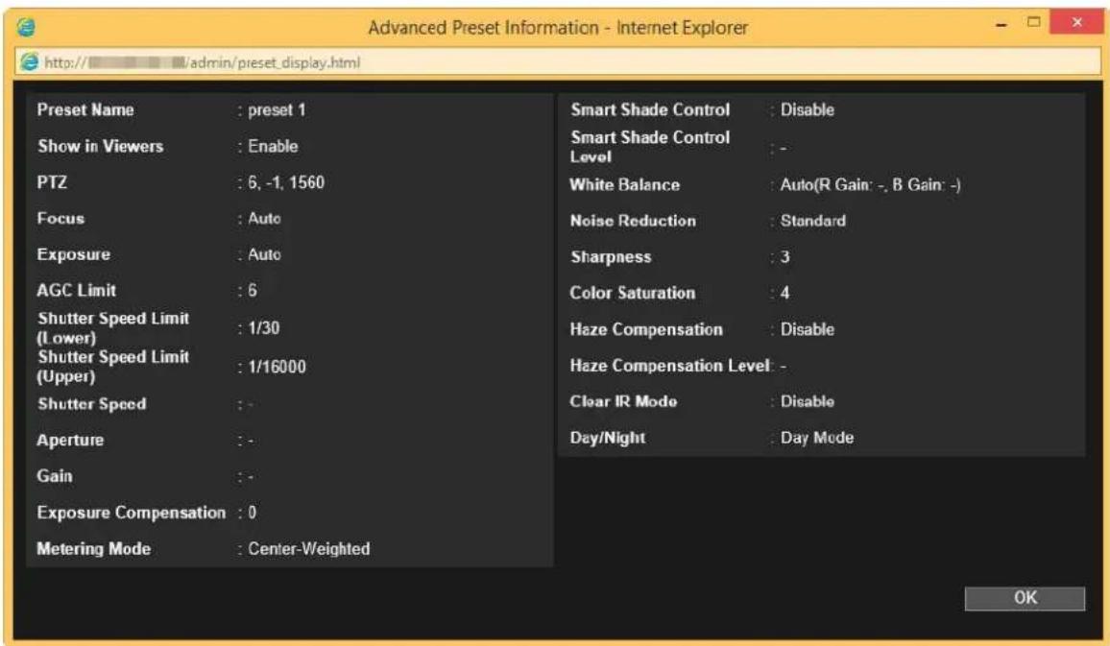1110x646 pixels.
Task: Click the Haze Compensation Level label
Action: [x=669, y=366]
